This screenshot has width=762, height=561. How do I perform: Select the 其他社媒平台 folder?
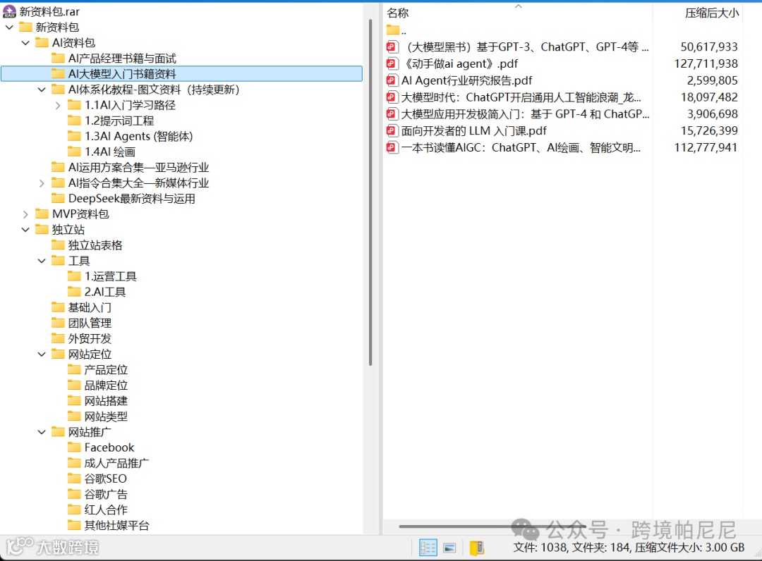tap(116, 525)
